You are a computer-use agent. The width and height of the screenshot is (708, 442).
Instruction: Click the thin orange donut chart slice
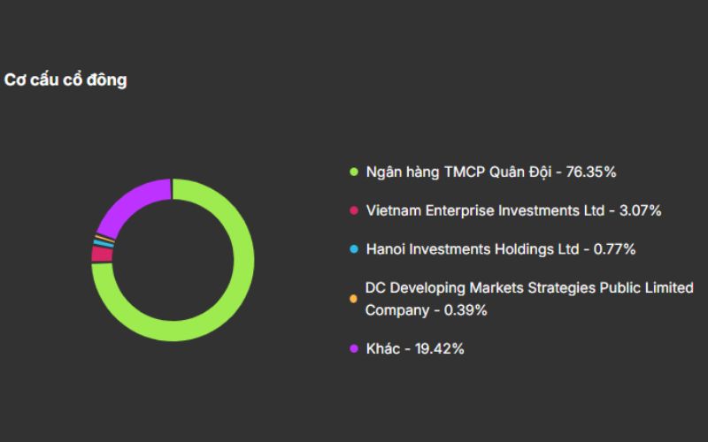coord(104,240)
